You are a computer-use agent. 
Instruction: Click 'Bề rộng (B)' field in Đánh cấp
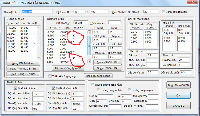tap(183, 65)
